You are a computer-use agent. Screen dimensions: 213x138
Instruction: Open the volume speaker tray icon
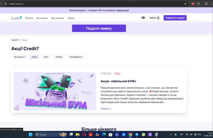click(191, 134)
